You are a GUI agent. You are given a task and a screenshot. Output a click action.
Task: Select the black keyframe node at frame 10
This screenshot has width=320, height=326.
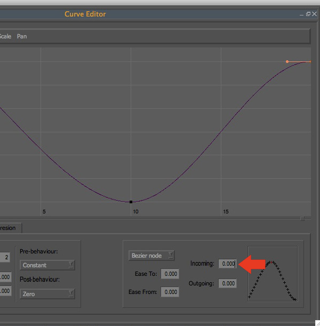[131, 202]
